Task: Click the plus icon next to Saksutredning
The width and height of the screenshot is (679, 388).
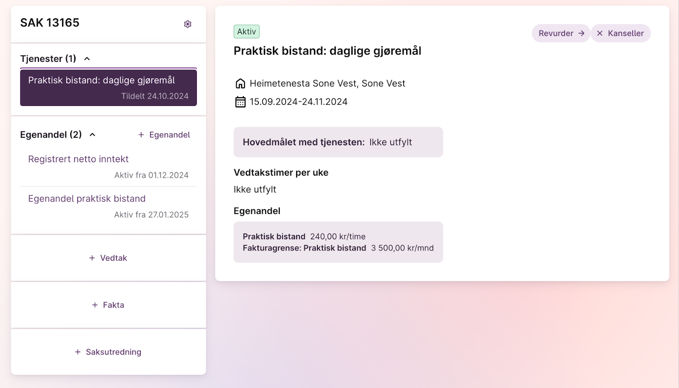Action: tap(78, 352)
